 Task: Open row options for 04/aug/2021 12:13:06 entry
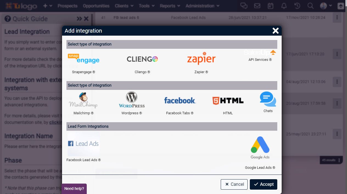coord(337,82)
